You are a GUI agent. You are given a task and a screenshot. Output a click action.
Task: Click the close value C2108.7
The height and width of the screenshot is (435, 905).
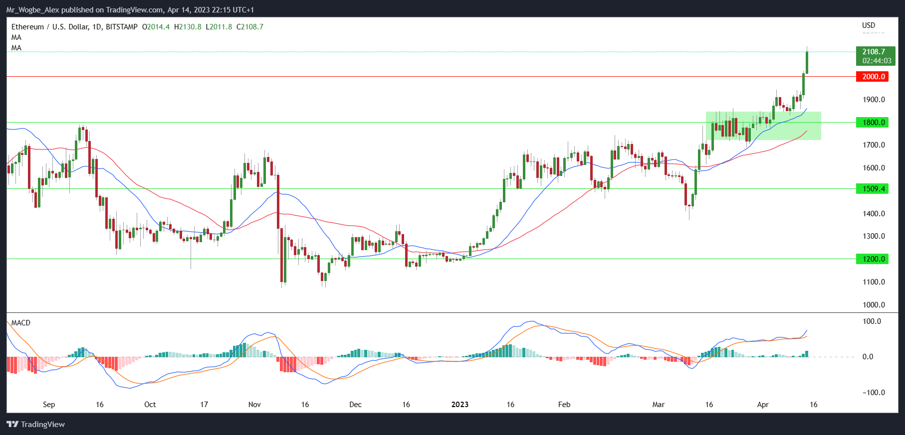250,27
